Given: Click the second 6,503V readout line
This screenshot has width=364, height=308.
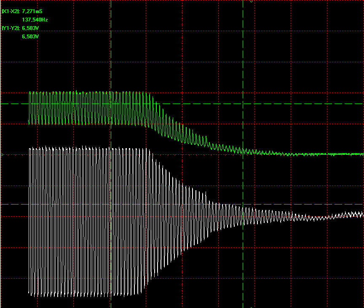Looking at the screenshot, I should [x=30, y=37].
